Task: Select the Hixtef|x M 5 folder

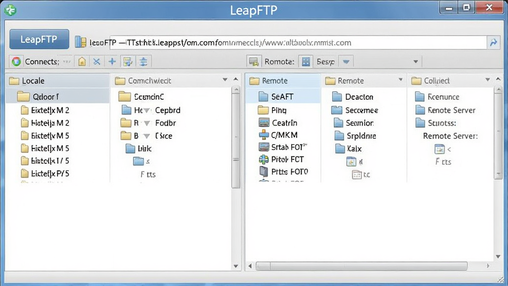Action: [45, 148]
